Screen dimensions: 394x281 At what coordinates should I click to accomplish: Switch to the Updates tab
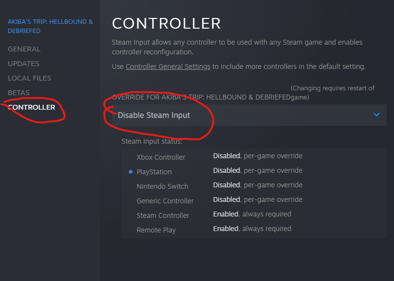click(24, 64)
